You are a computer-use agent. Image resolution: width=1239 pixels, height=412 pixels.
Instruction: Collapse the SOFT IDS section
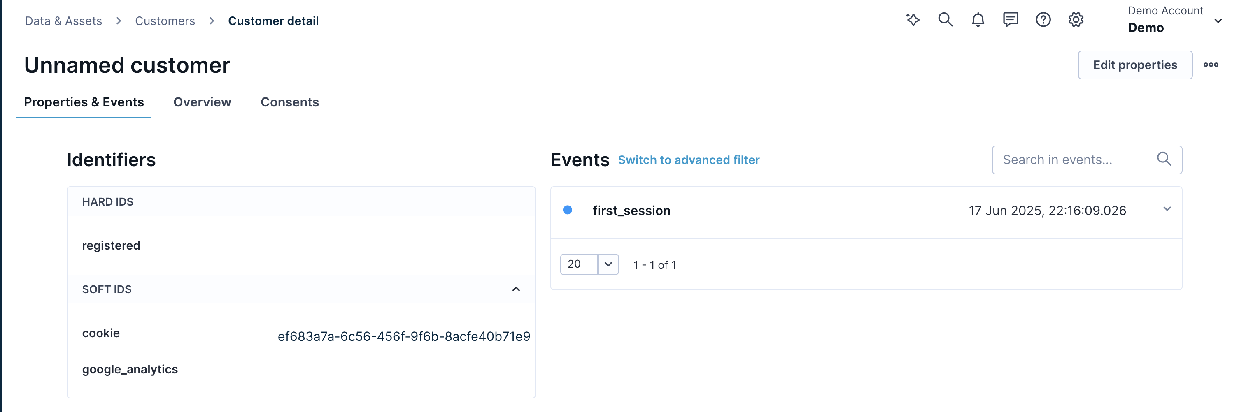click(x=517, y=289)
